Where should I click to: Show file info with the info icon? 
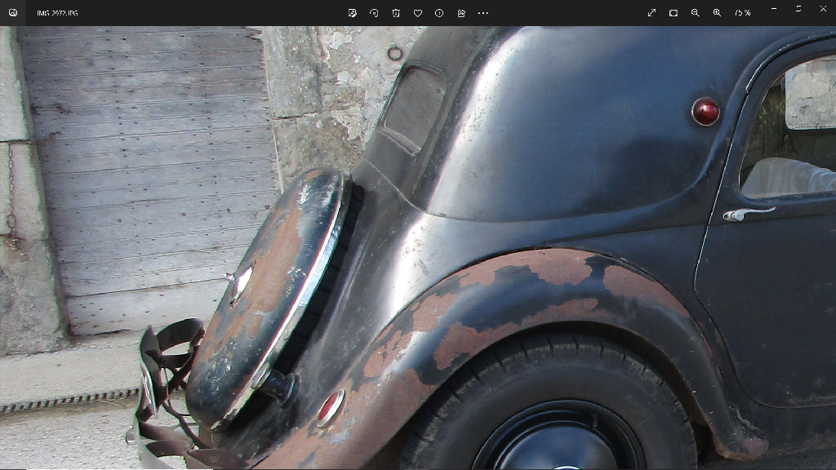pos(439,13)
